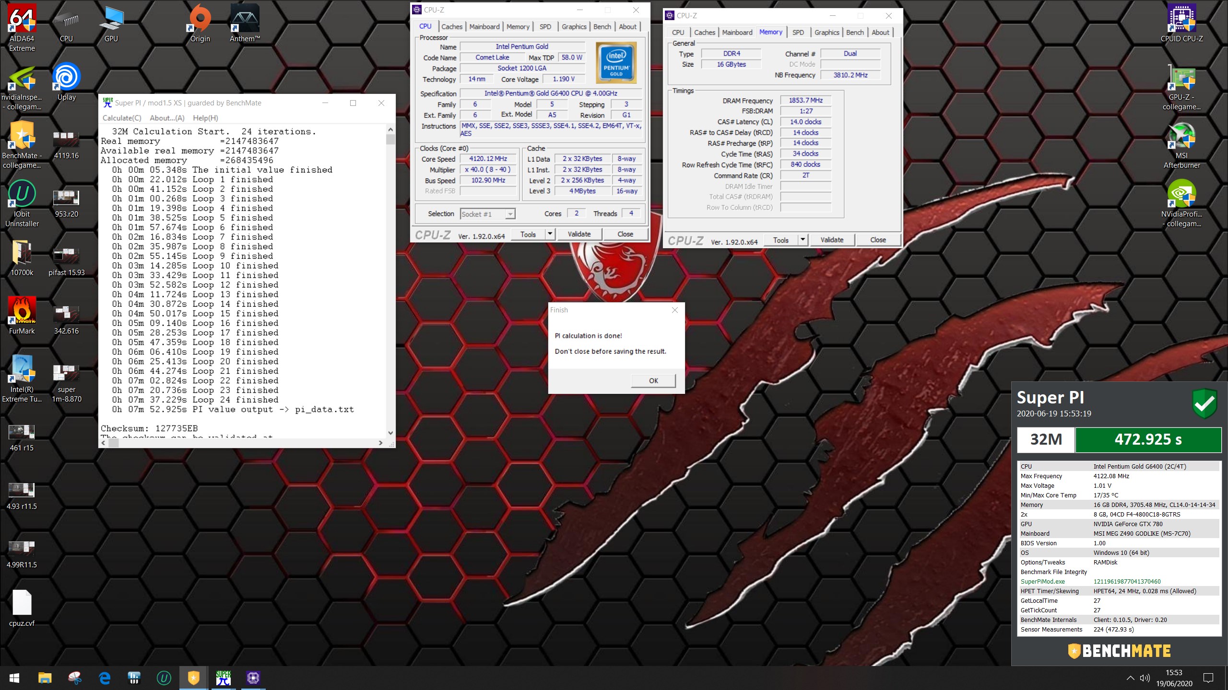Open AIDA64 Extreme desktop icon
Viewport: 1228px width, 690px height.
[22, 27]
